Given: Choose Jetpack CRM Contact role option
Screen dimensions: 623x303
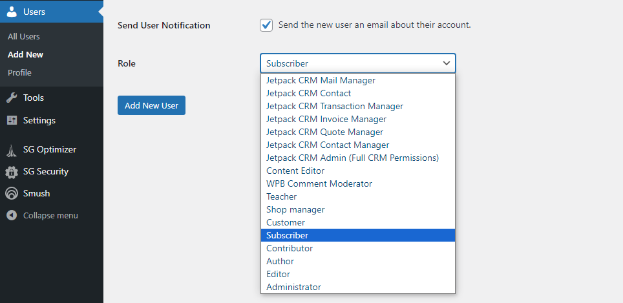Looking at the screenshot, I should [358, 93].
